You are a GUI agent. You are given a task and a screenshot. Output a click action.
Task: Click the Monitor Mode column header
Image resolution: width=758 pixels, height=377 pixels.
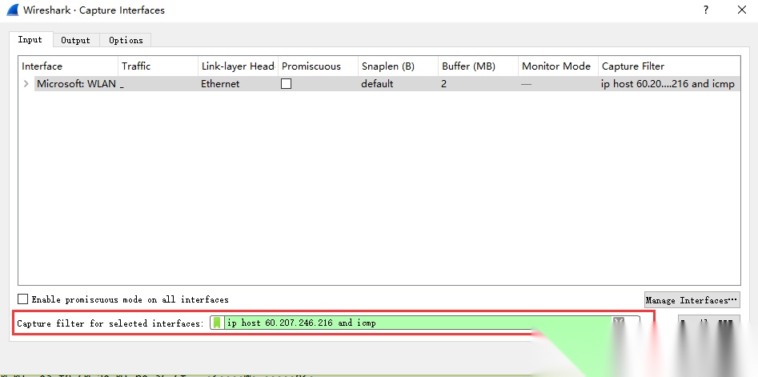pyautogui.click(x=559, y=66)
